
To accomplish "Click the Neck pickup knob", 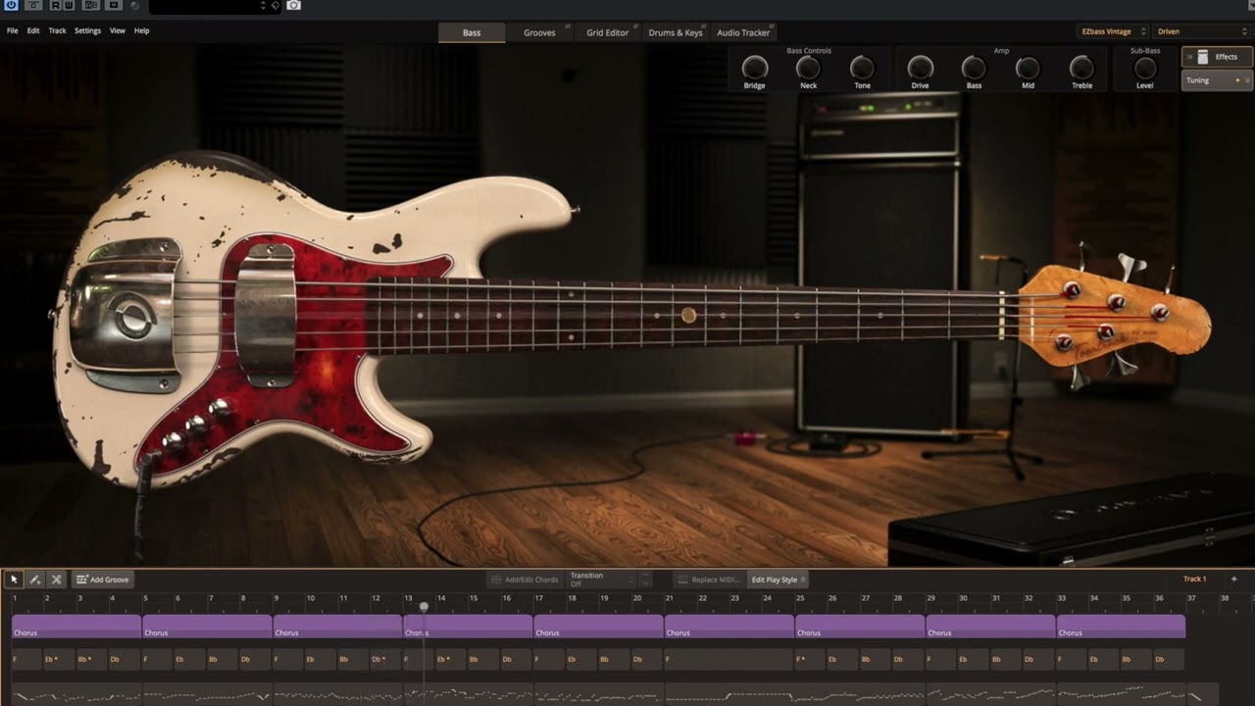I will coord(808,68).
